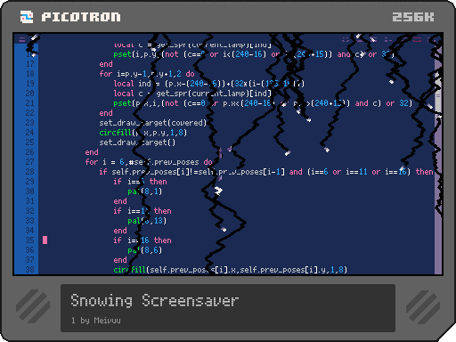Click the last workspace icon at top-right
The height and width of the screenshot is (342, 456).
tap(432, 39)
